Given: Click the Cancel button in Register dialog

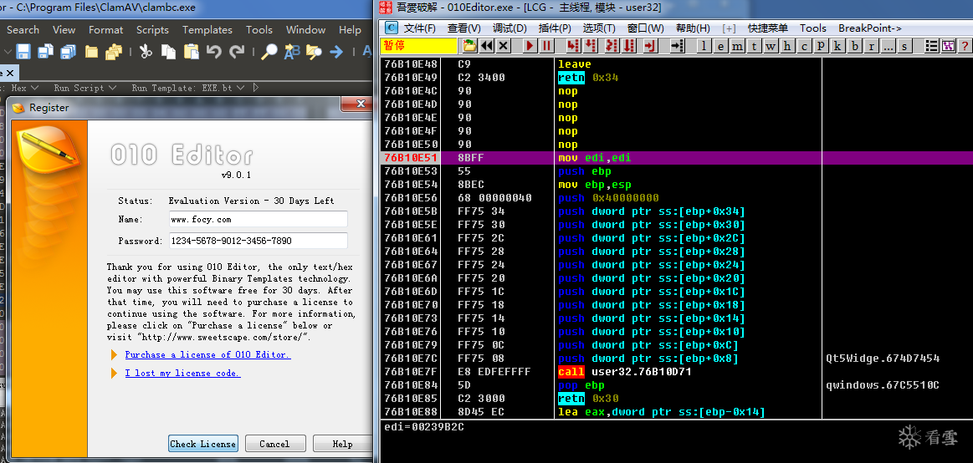Looking at the screenshot, I should click(x=275, y=444).
